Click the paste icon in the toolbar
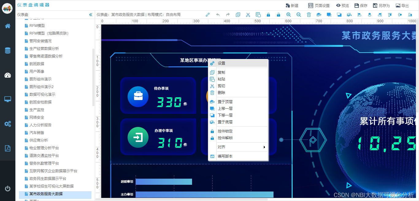This screenshot has width=419, height=201. tap(258, 14)
